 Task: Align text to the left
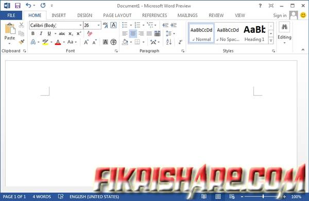(x=125, y=33)
